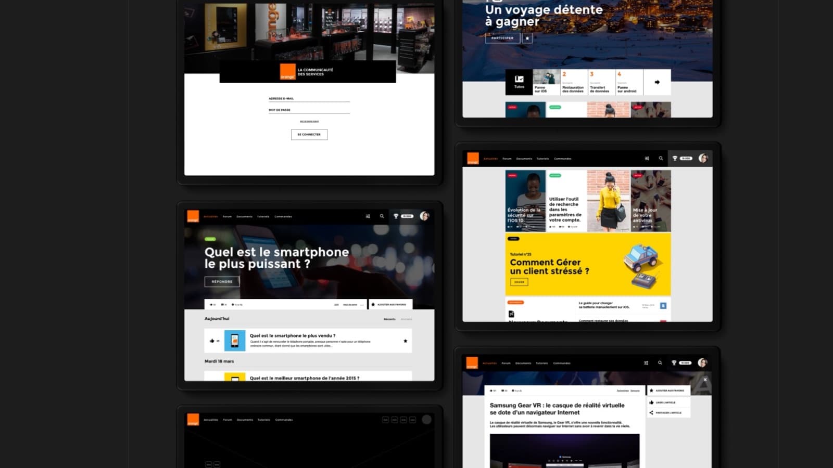Select Commandes in the Samsung Gear VR mockup
The height and width of the screenshot is (468, 833).
point(562,363)
